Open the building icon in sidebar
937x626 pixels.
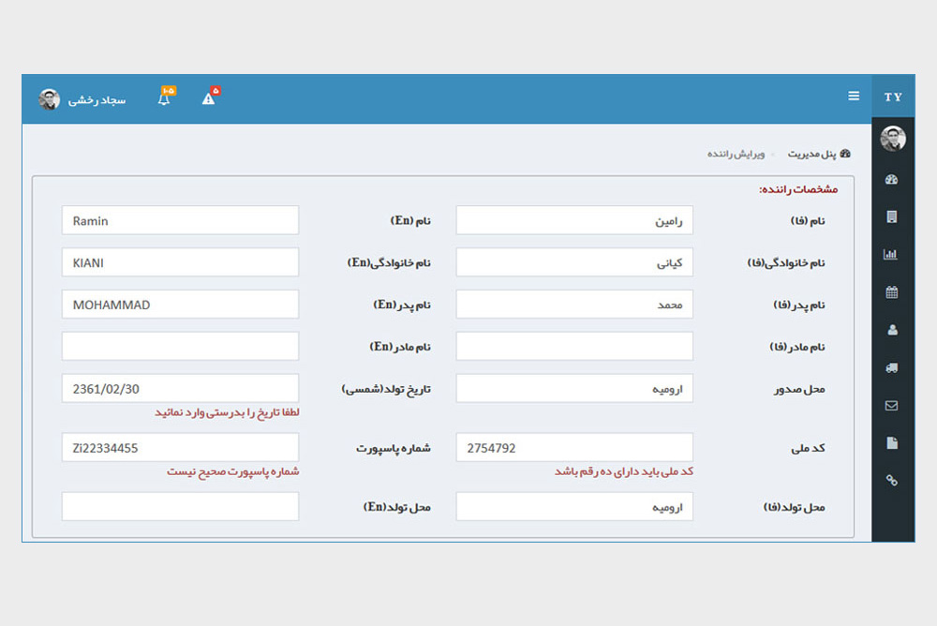coord(892,216)
